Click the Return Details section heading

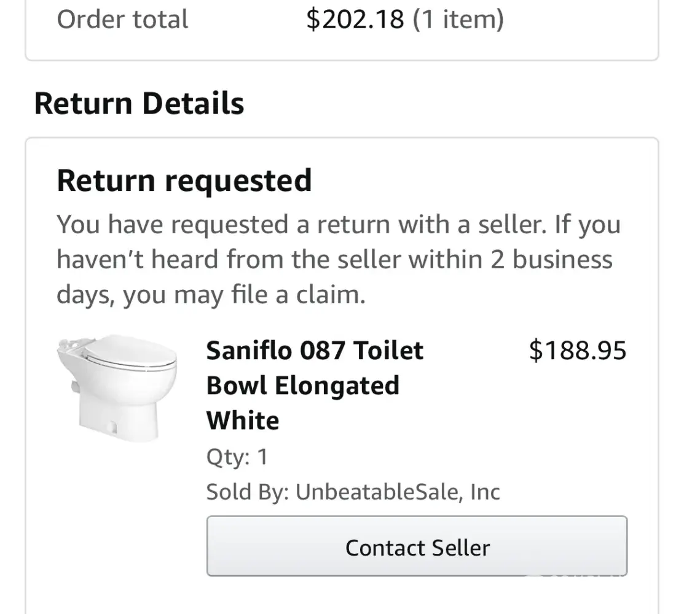coord(139,103)
